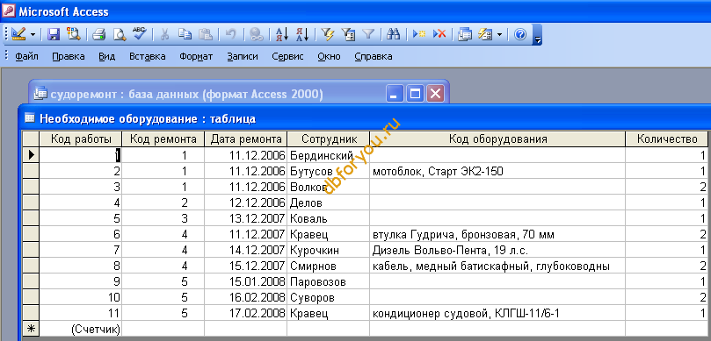Open the Записи menu

tap(243, 56)
